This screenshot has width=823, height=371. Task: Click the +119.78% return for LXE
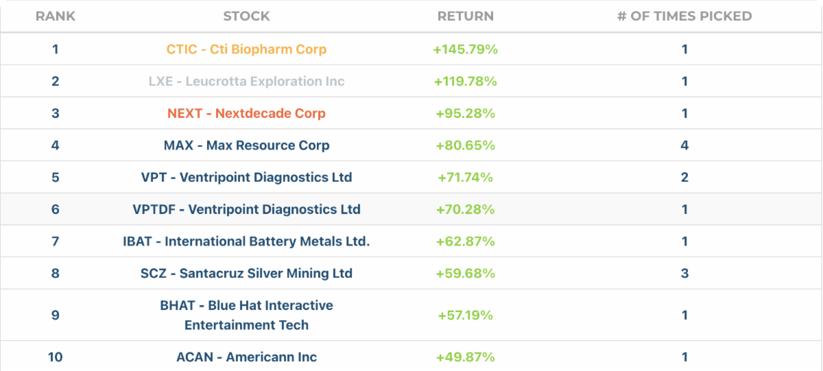click(466, 82)
